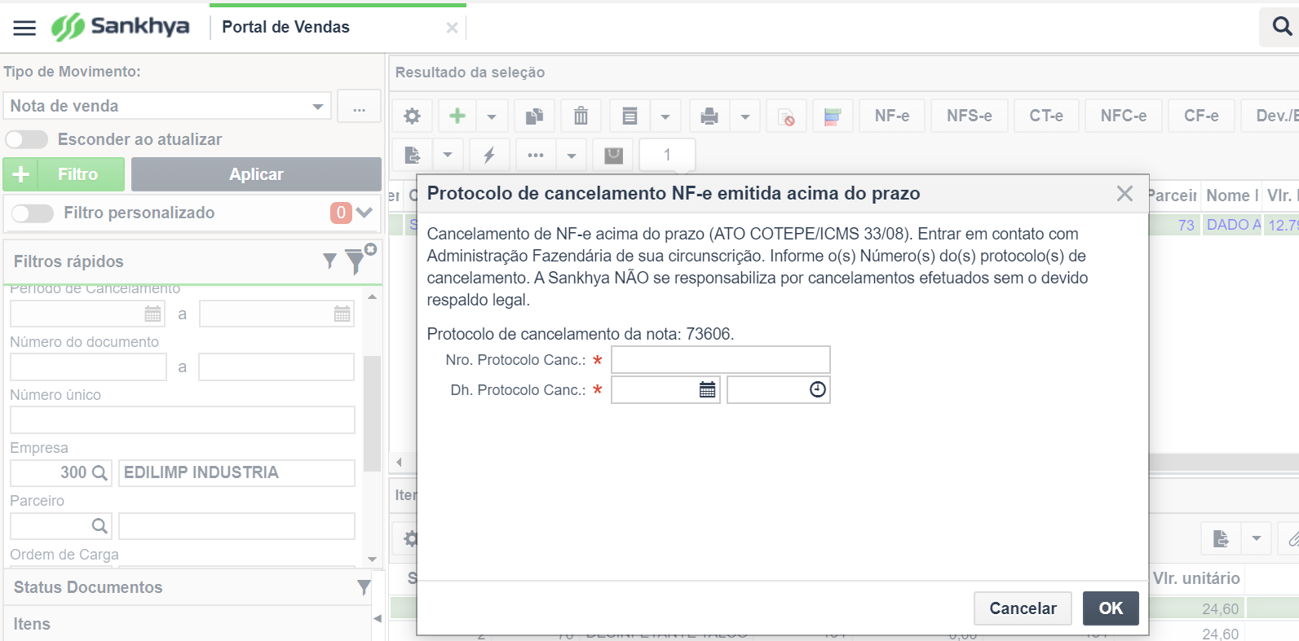This screenshot has width=1299, height=641.
Task: Apply the filter with Aplicar
Action: coord(256,174)
